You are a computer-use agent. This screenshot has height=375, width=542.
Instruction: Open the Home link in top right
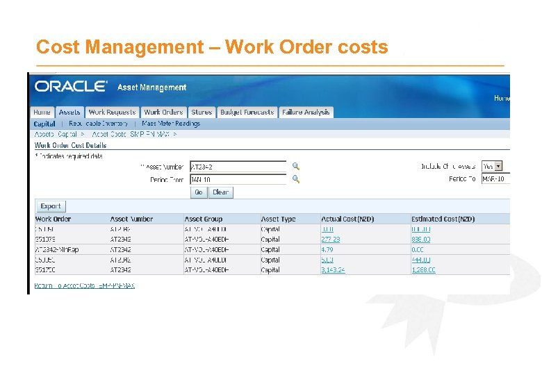point(502,98)
